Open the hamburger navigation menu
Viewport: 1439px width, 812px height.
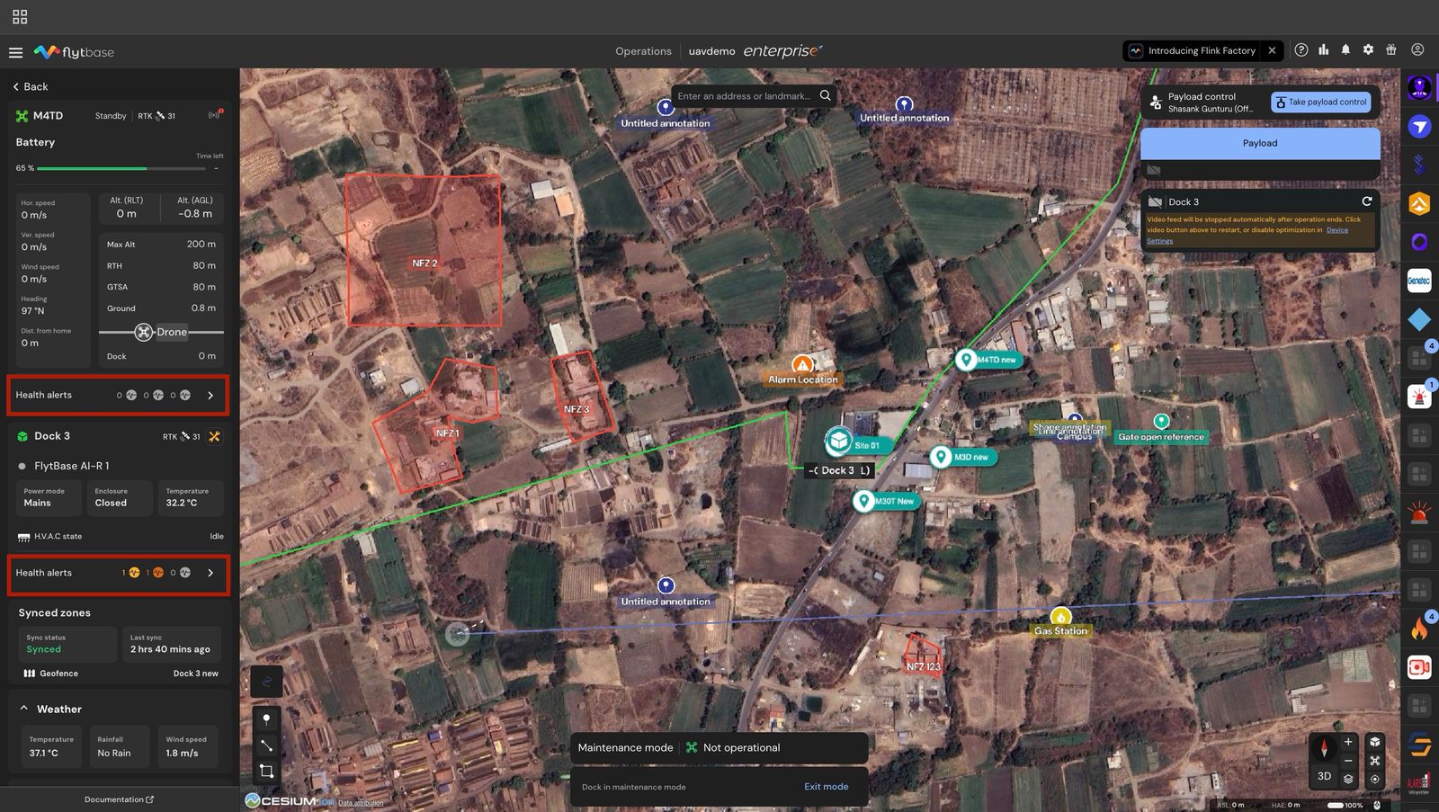pos(15,52)
